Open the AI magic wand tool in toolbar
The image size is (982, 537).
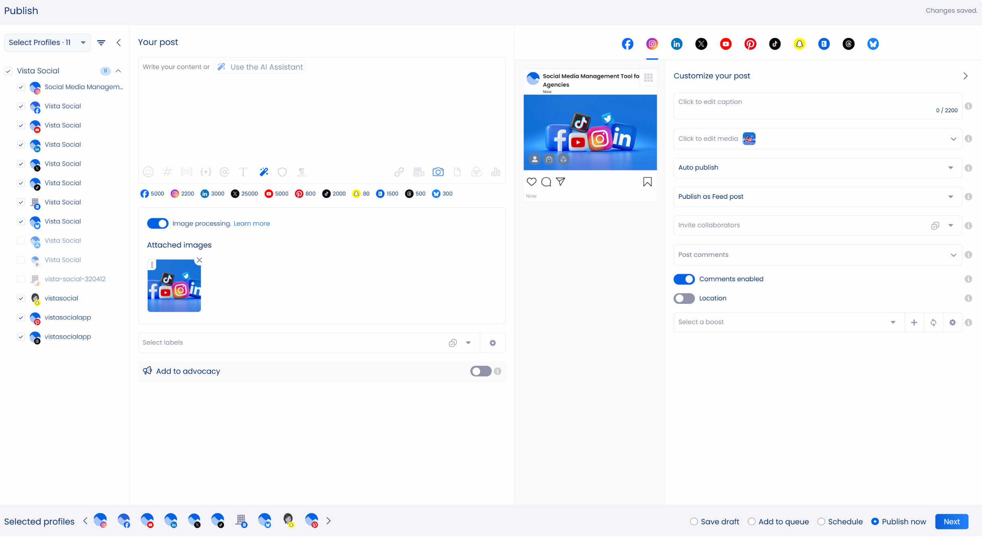tap(264, 172)
